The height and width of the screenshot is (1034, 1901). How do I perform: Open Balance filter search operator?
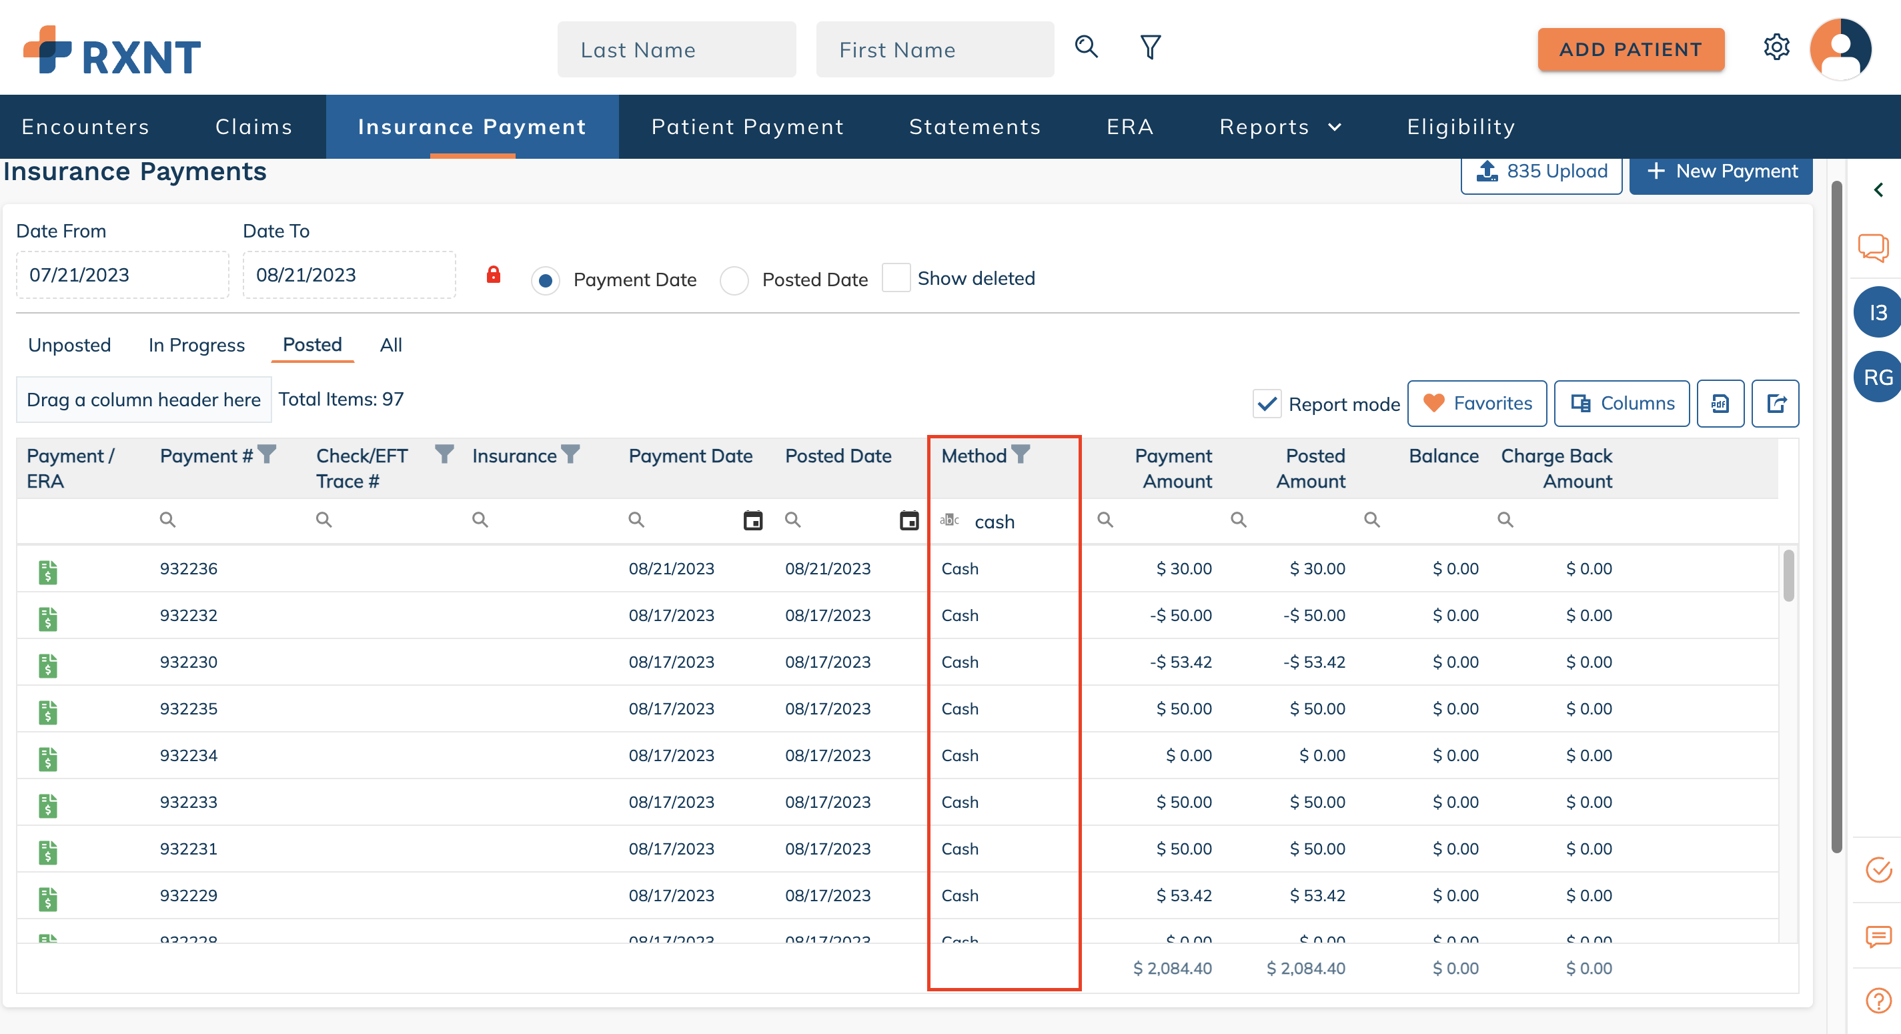click(1372, 520)
